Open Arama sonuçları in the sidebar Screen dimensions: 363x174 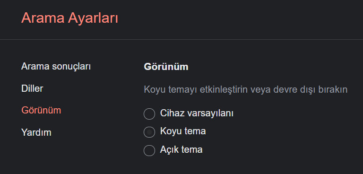56,67
